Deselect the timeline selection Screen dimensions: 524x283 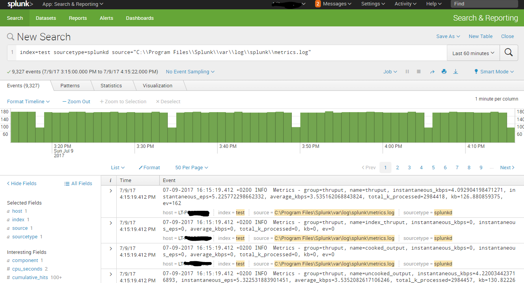point(168,101)
